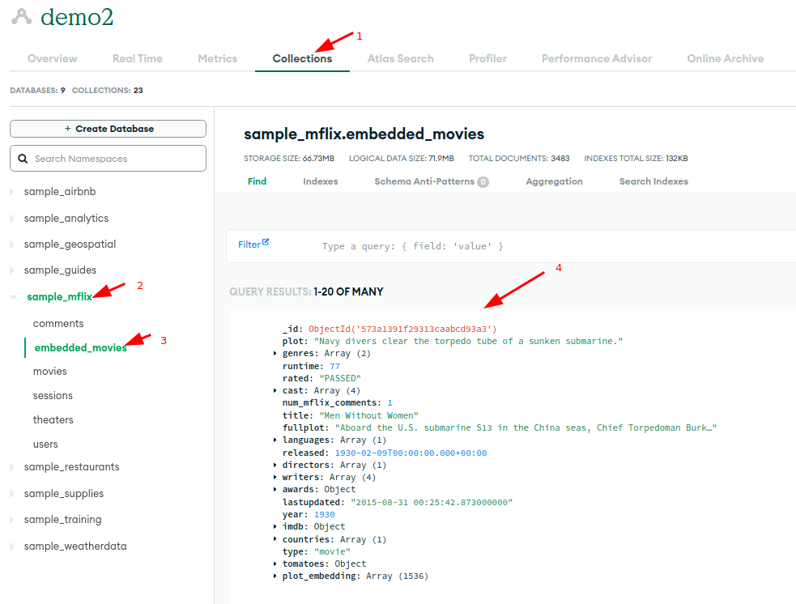The width and height of the screenshot is (796, 604).
Task: Open the Profiler tab
Action: [x=487, y=58]
